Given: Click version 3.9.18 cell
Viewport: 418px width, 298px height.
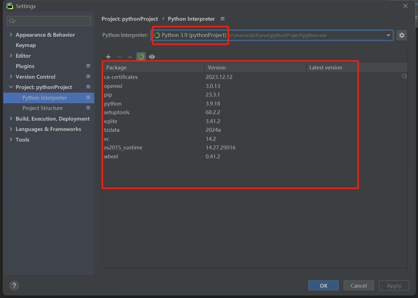Looking at the screenshot, I should click(213, 104).
